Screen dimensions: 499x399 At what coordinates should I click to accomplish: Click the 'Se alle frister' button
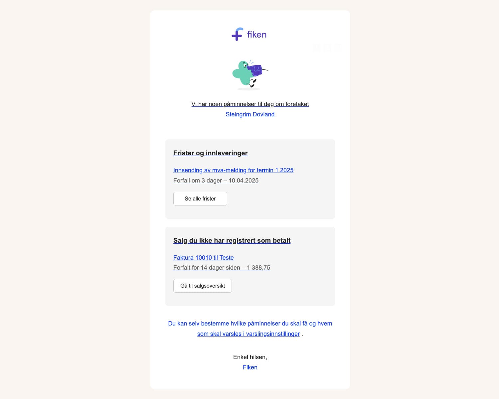pyautogui.click(x=200, y=199)
